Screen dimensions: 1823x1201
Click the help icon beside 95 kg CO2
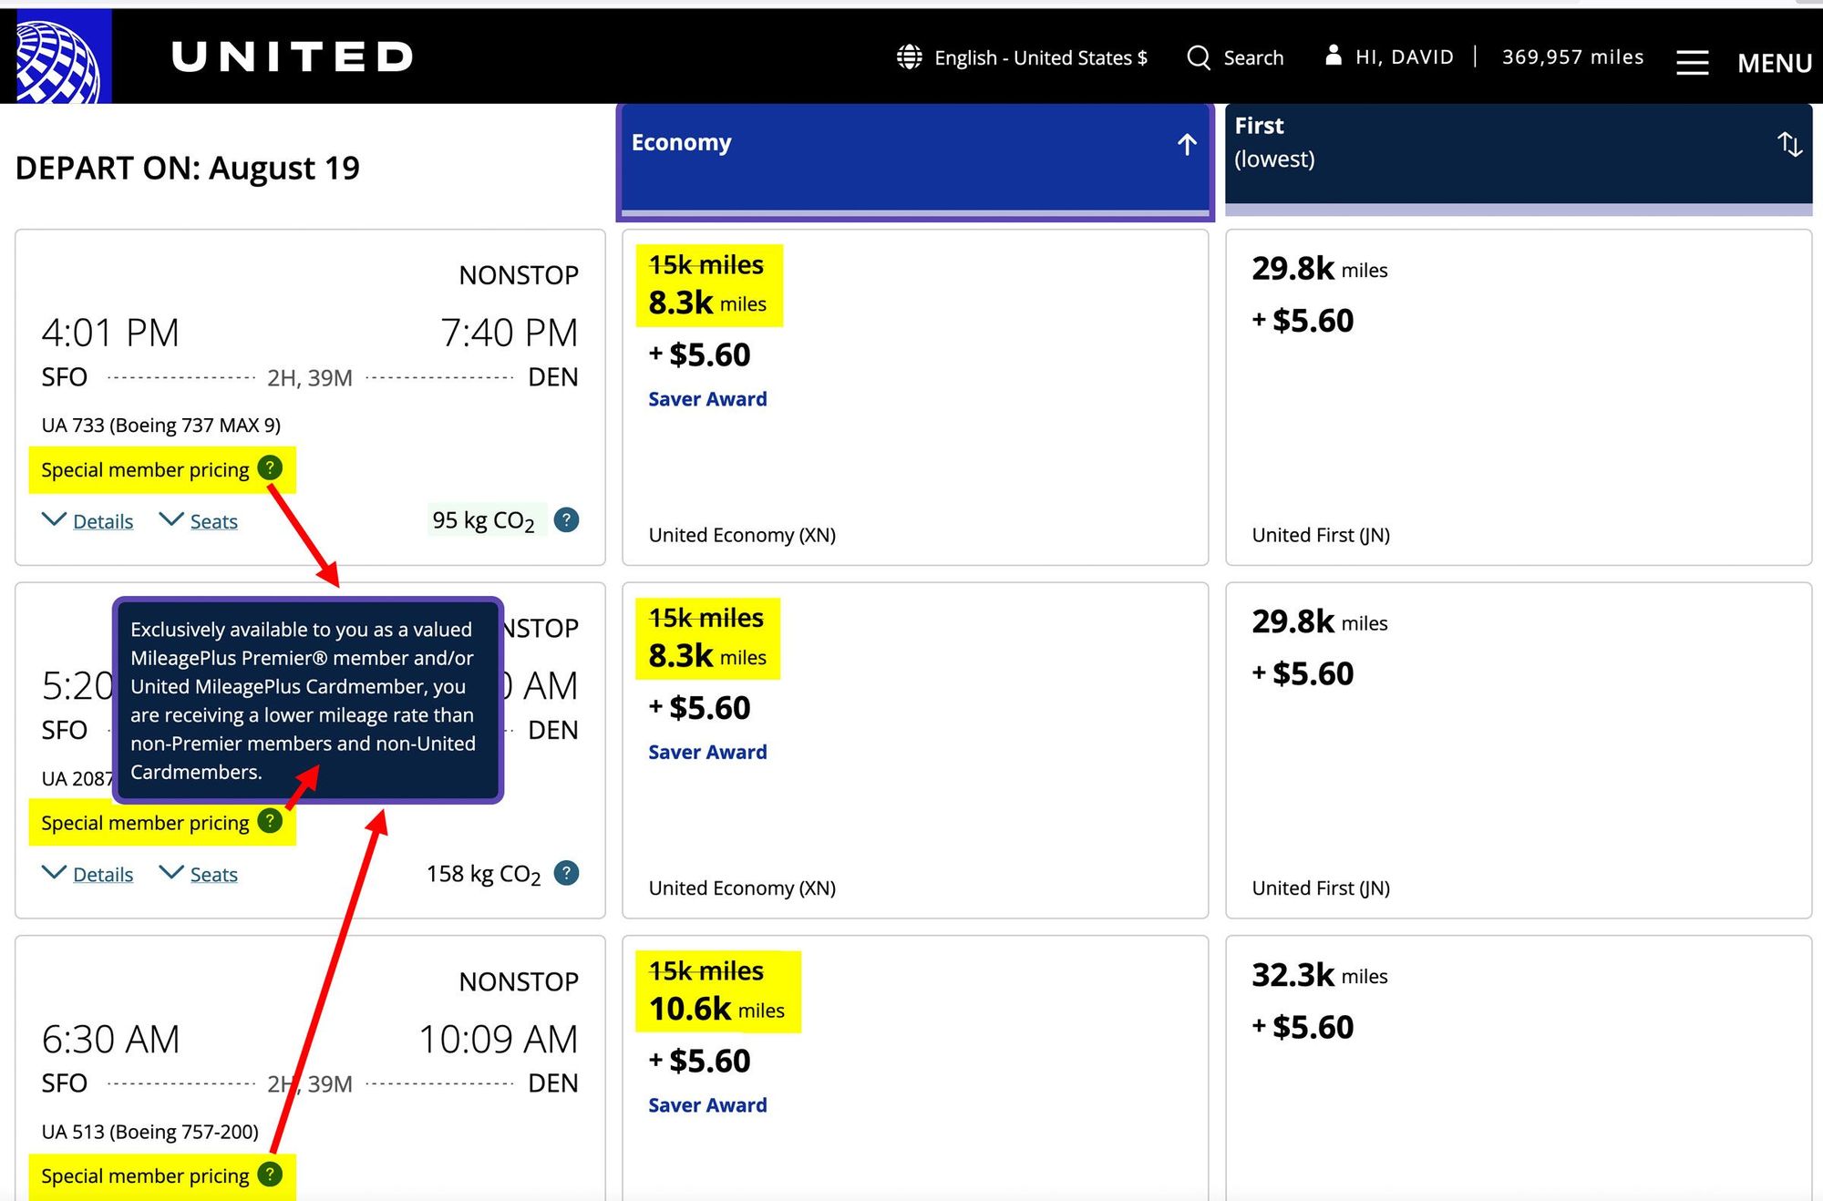566,519
